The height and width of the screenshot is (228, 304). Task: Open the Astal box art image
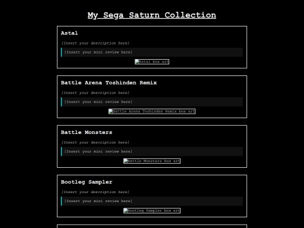coord(152,62)
